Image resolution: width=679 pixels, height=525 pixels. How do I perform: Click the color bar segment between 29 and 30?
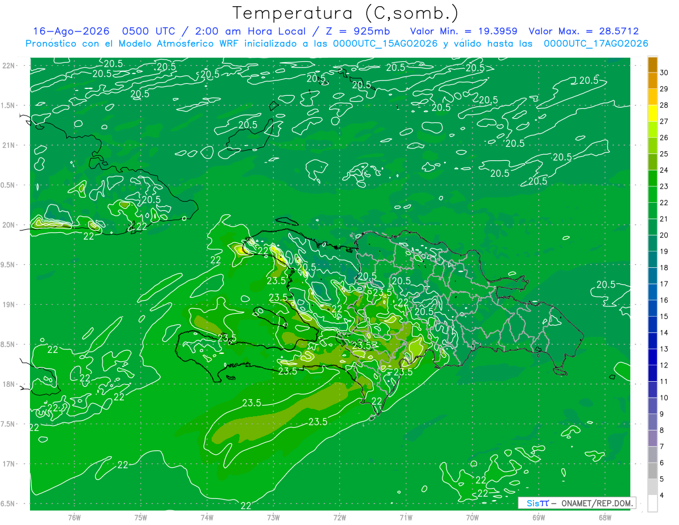652,81
